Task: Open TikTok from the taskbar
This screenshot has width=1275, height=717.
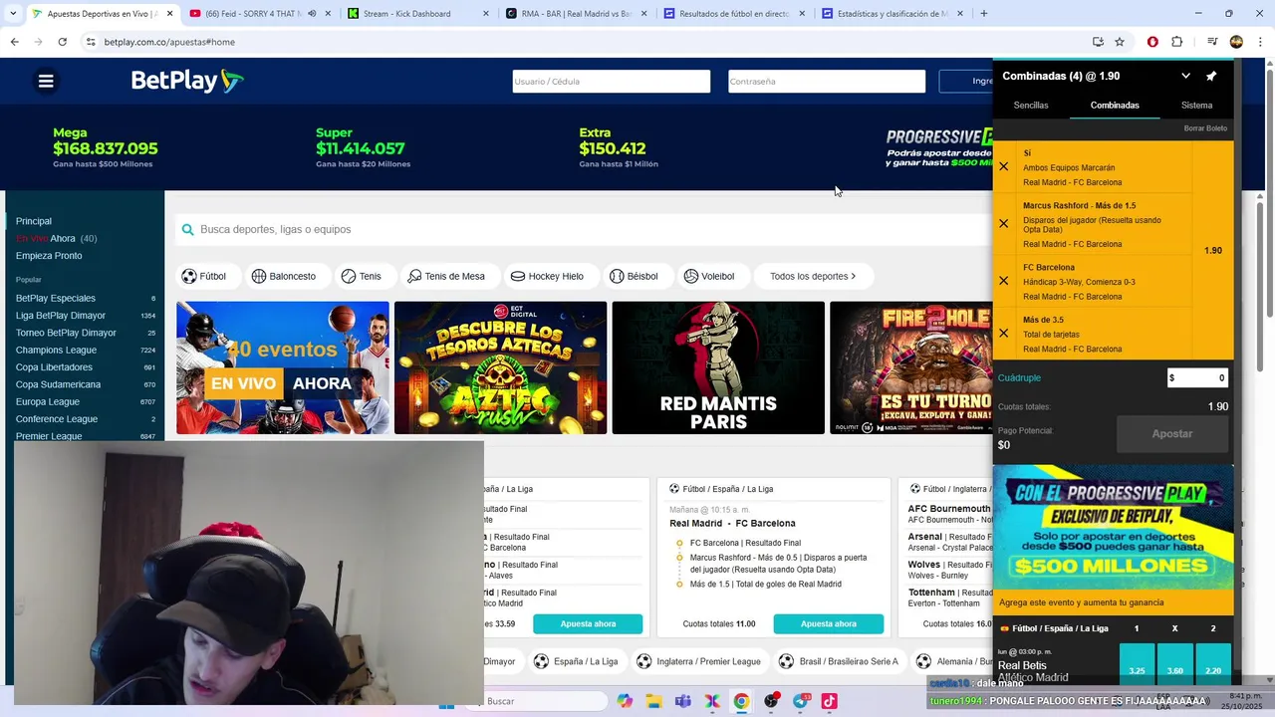Action: point(829,701)
